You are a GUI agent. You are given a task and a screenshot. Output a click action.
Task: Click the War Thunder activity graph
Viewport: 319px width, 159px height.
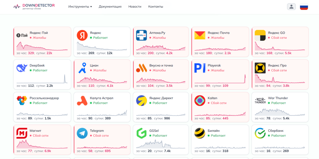click(x=280, y=112)
